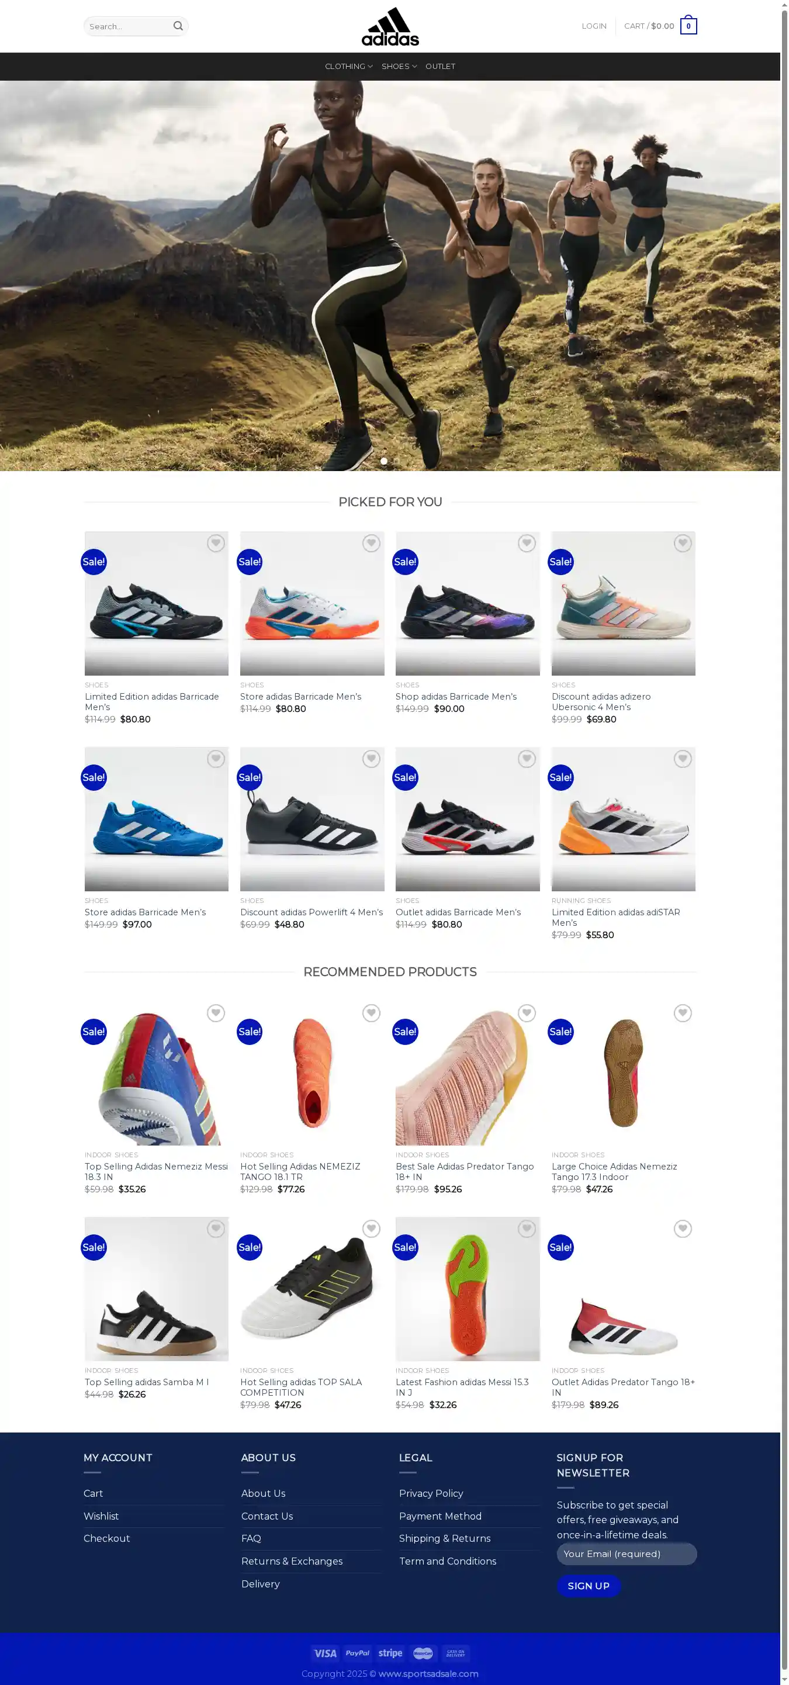Open the Returns & Exchanges footer link
The image size is (789, 1685).
[292, 1561]
